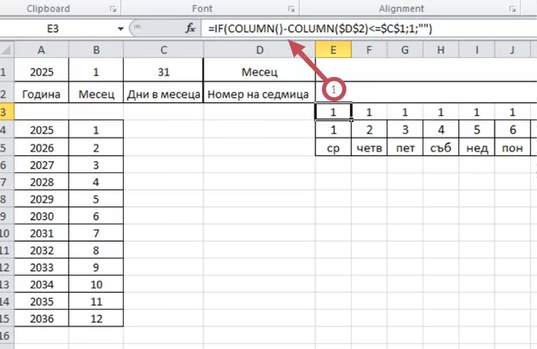The width and height of the screenshot is (537, 349).
Task: Click the Месец label in cell B2
Action: coord(96,94)
